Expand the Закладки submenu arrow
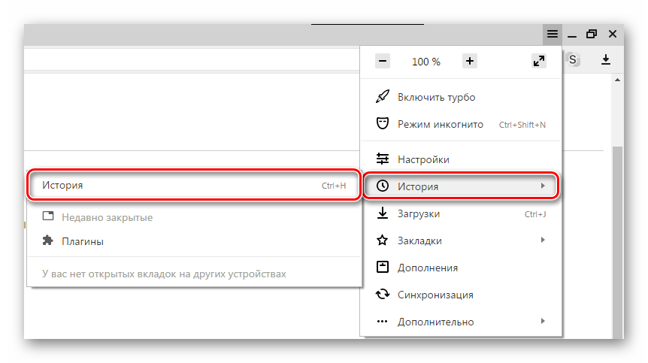648x363 pixels. coord(543,240)
